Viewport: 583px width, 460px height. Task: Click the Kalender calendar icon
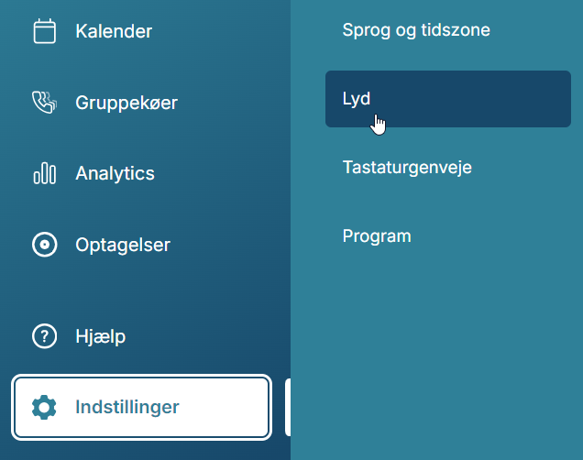point(45,31)
